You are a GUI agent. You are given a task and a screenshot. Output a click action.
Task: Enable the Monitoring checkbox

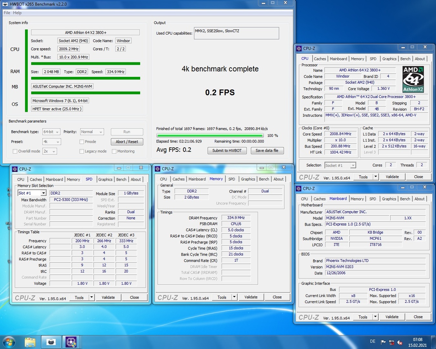pos(114,151)
